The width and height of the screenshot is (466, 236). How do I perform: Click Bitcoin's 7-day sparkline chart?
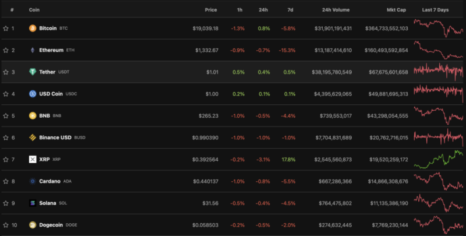(438, 28)
